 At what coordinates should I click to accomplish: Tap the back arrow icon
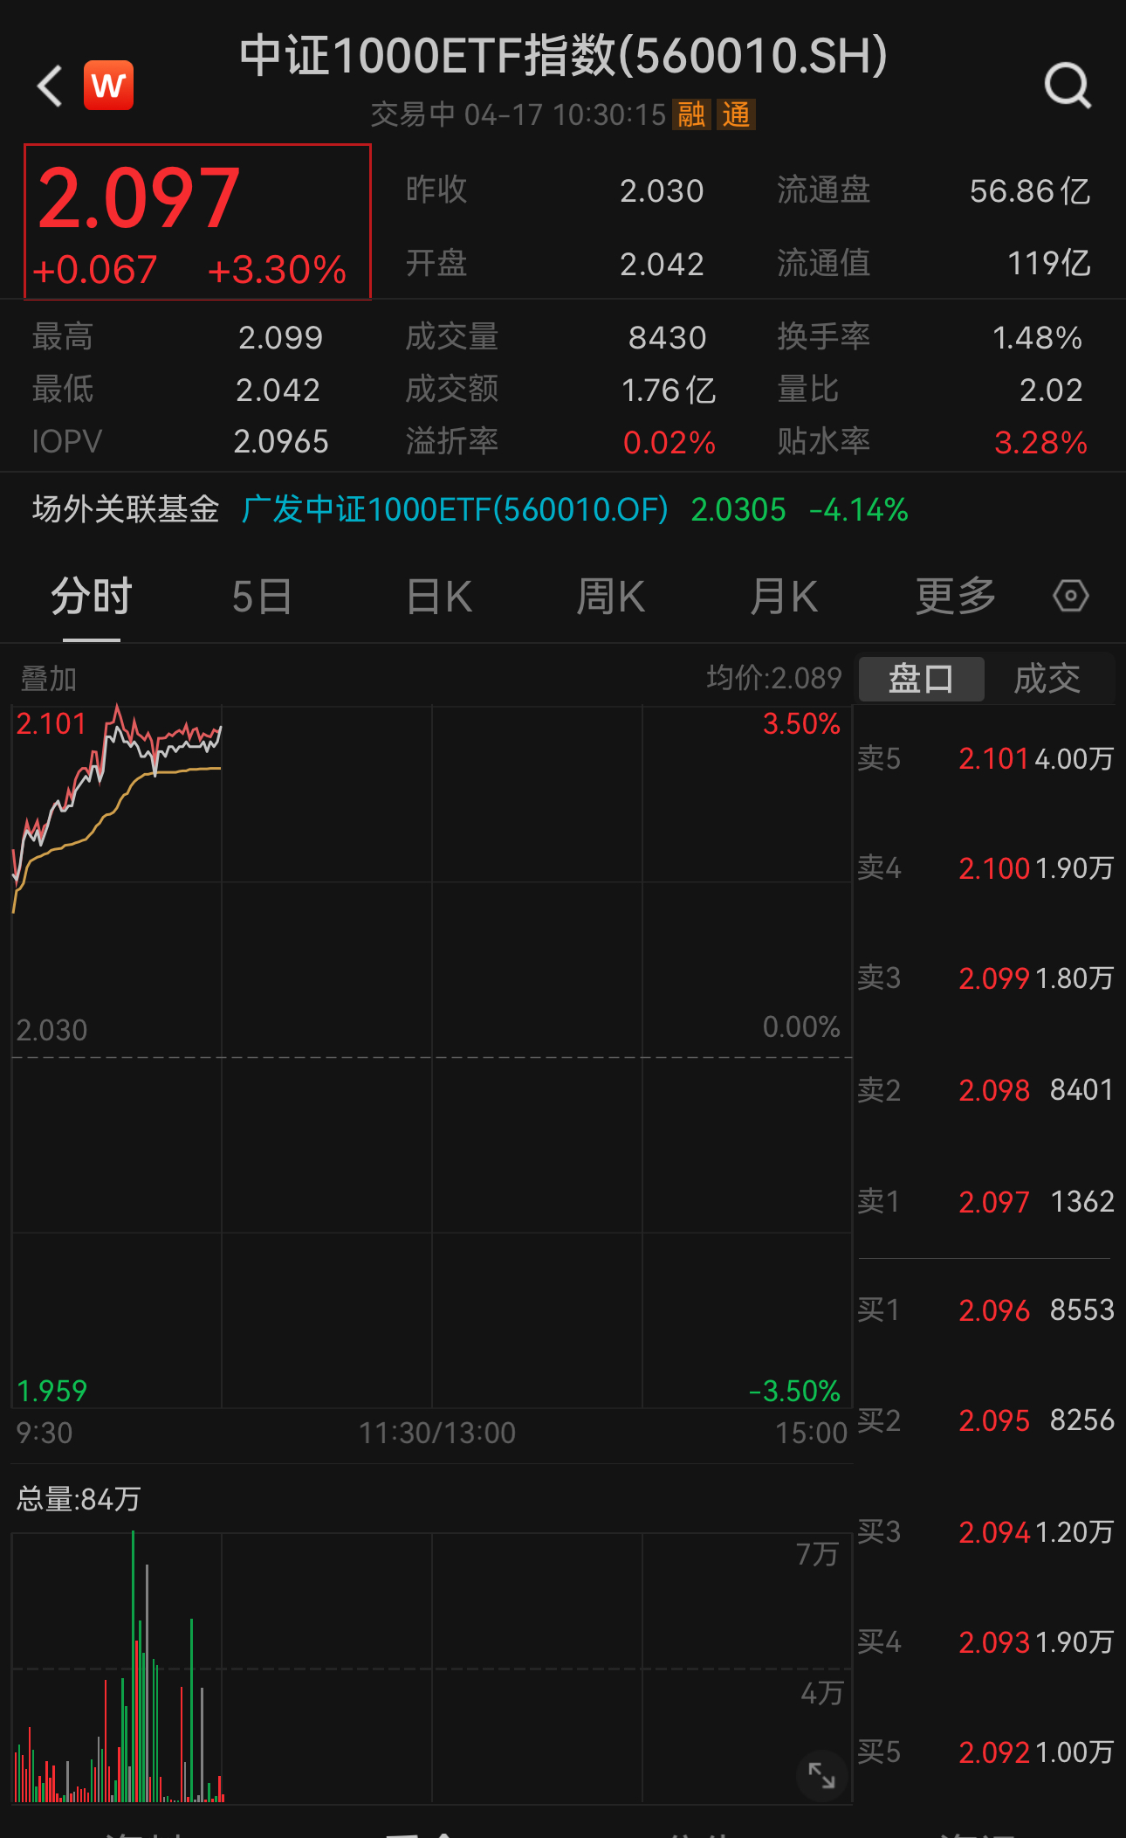51,86
